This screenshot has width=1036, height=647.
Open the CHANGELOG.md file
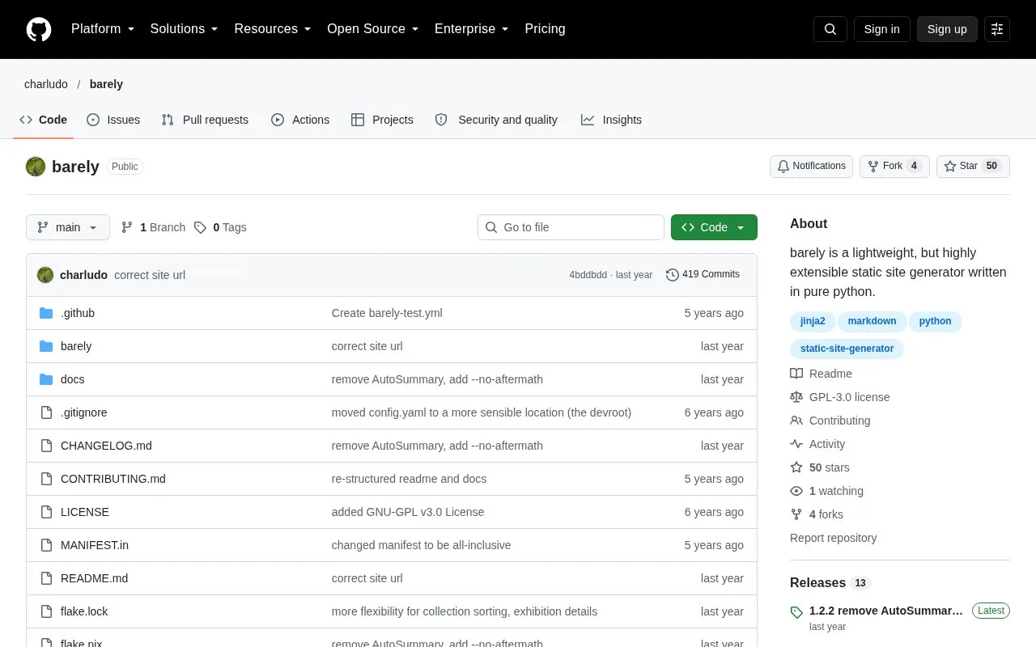pos(106,446)
